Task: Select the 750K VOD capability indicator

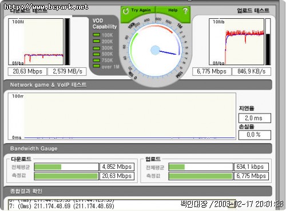Action: (96, 60)
